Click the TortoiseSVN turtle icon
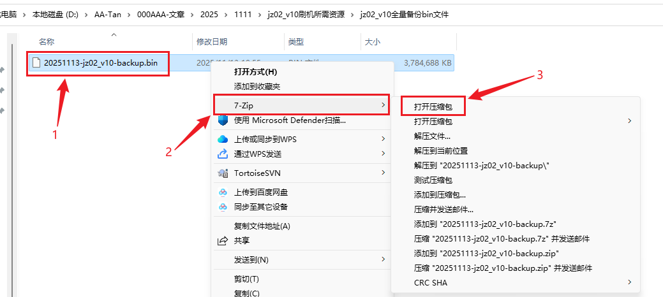The height and width of the screenshot is (297, 663). pyautogui.click(x=223, y=173)
